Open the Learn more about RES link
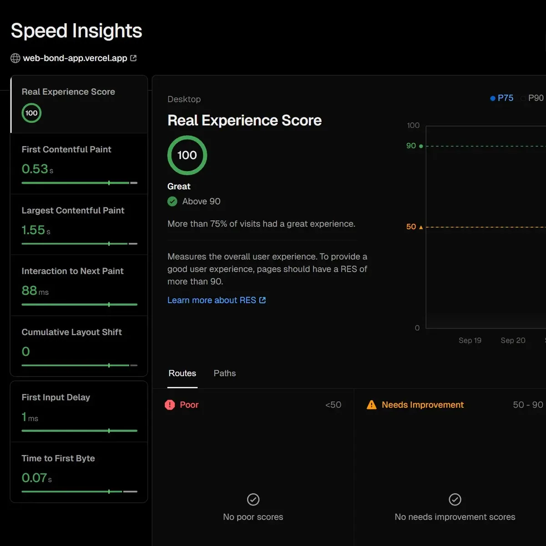 [x=217, y=300]
